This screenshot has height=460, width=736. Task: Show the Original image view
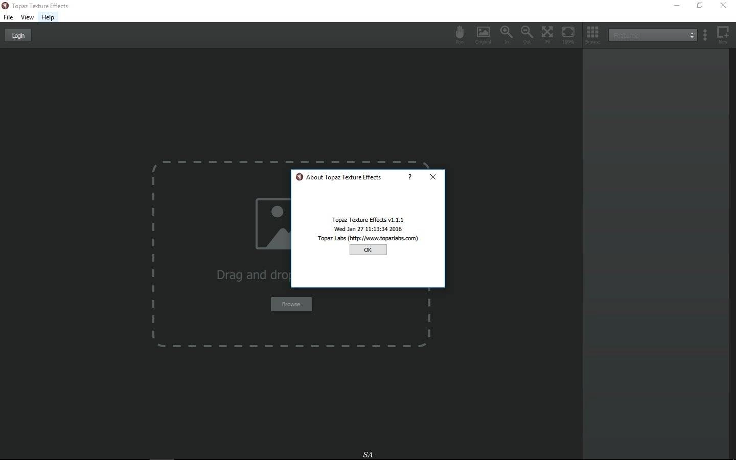(483, 35)
